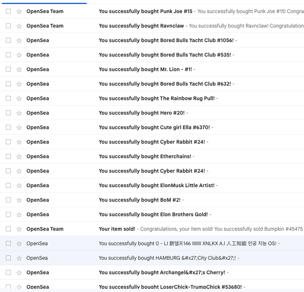The image size is (304, 292).
Task: Select checkbox for Your item sold email
Action: pos(8,229)
